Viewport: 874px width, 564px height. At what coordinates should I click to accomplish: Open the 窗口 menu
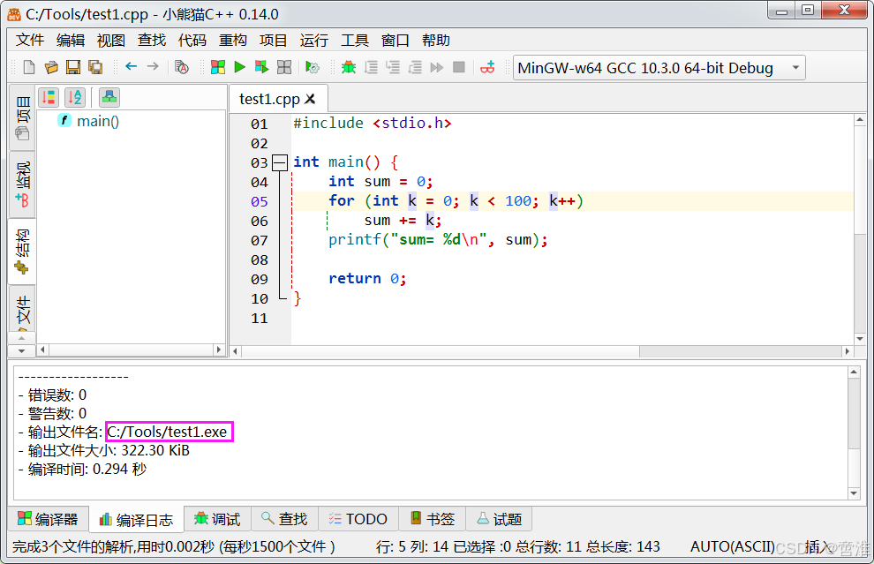(x=396, y=40)
